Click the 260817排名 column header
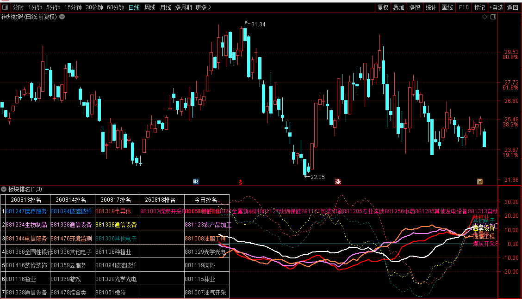522x299 pixels. pyautogui.click(x=116, y=200)
